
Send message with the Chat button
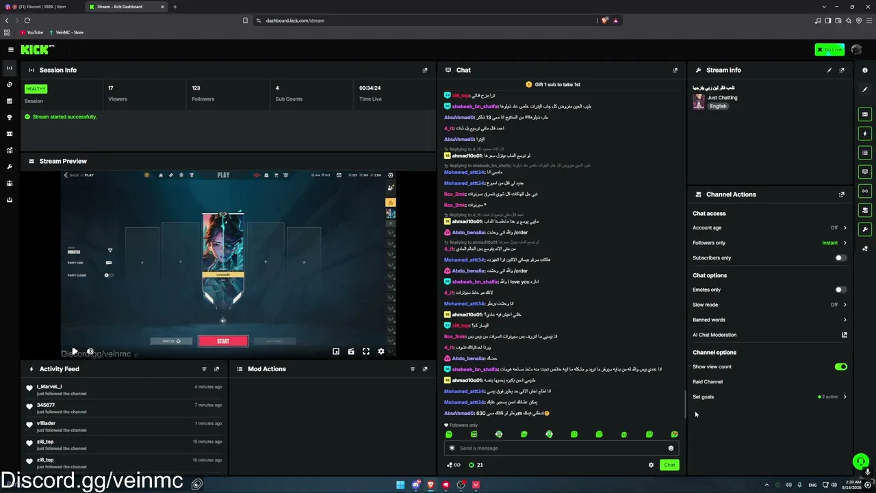coord(669,465)
